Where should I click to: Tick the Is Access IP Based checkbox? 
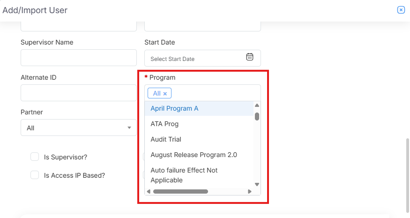35,175
